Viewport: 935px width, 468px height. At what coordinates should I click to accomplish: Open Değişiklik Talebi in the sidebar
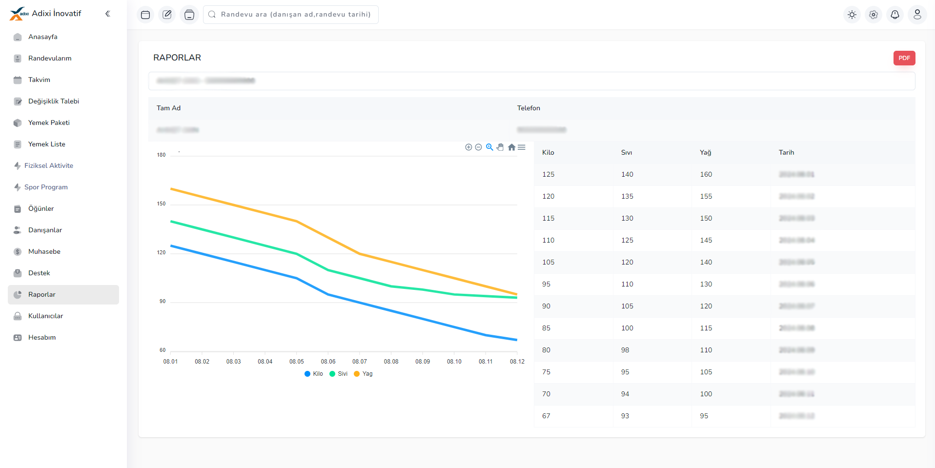point(63,102)
